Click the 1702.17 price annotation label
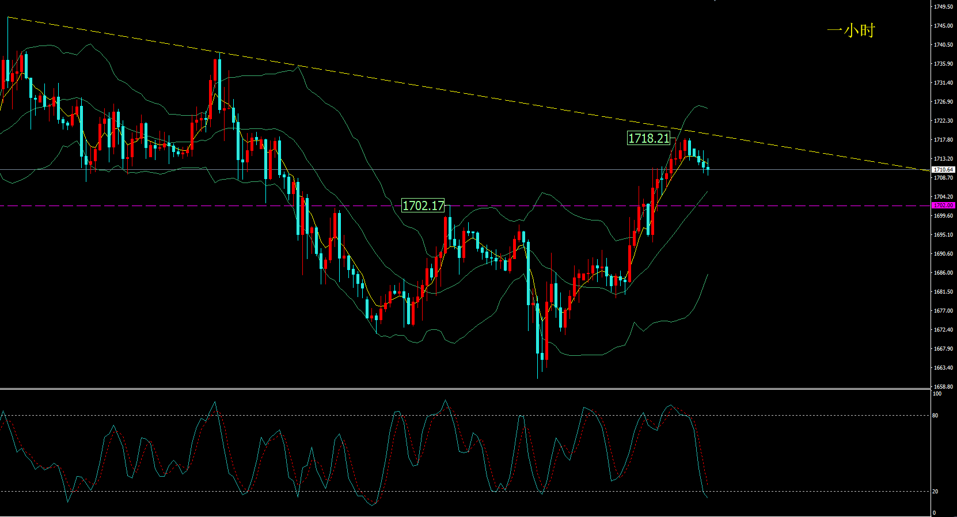Screen dimensions: 957x517 [423, 206]
